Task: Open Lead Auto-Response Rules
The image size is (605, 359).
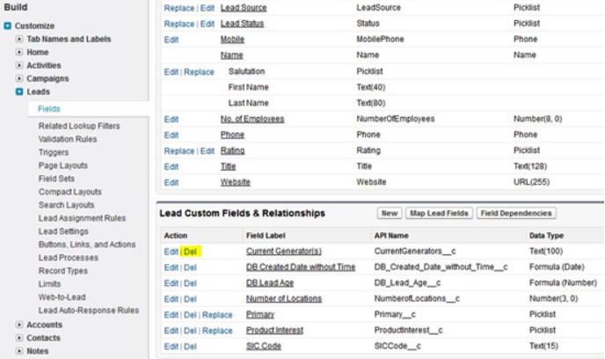Action: tap(88, 310)
